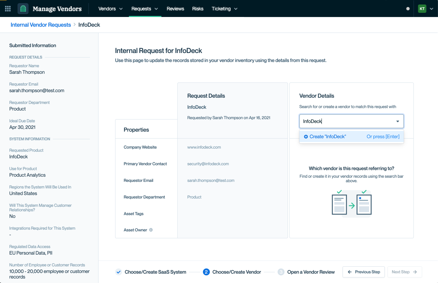Click Sarah Thompson requestor name in sidebar
Screen dimensions: 438x283
coord(27,72)
